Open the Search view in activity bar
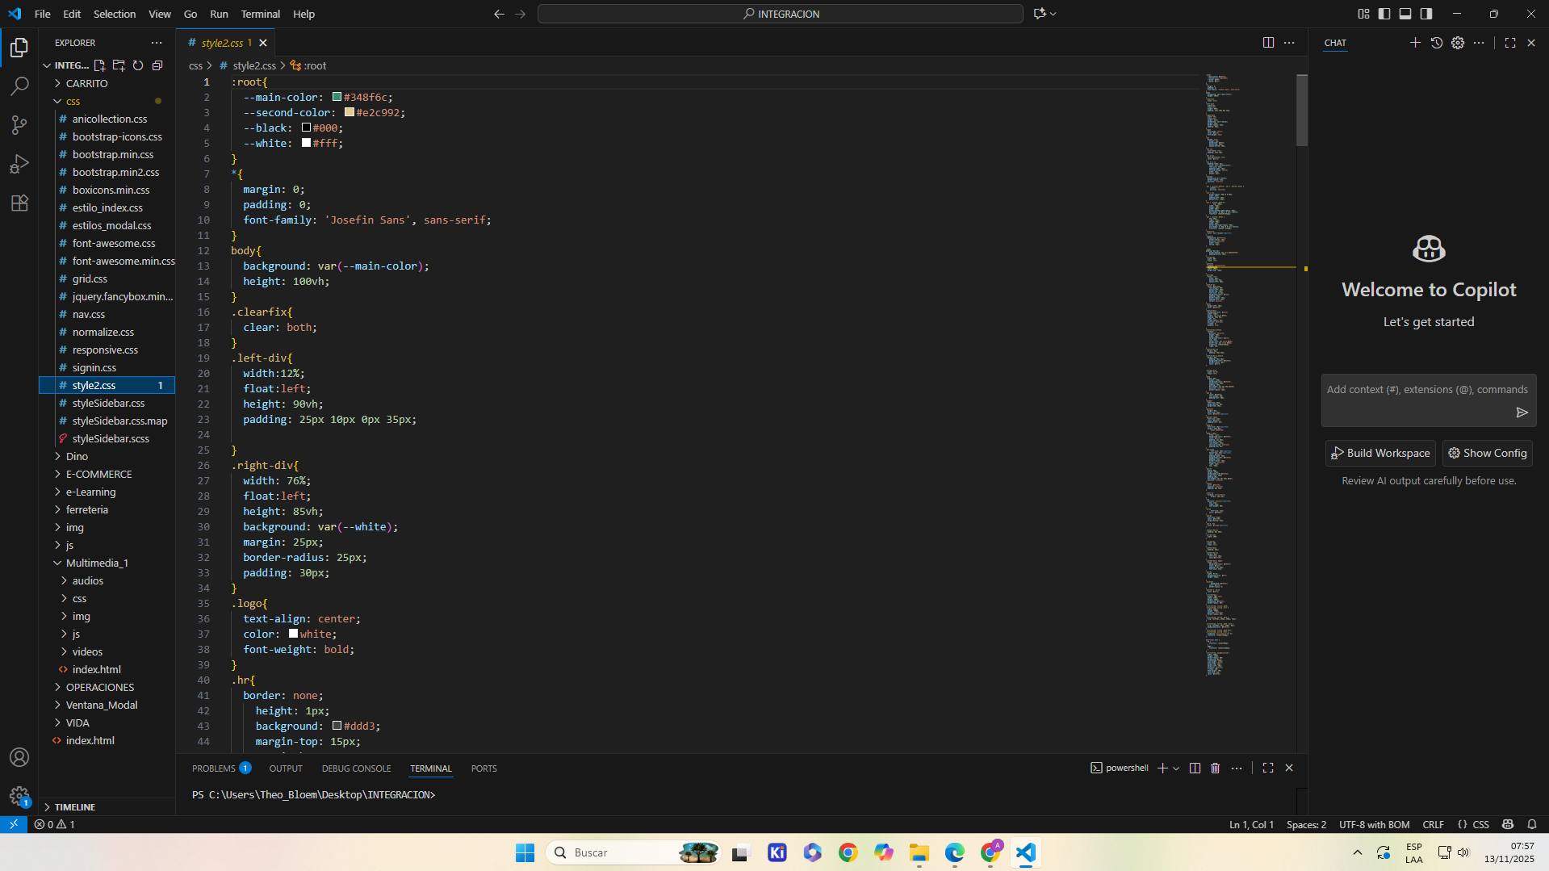This screenshot has width=1549, height=871. pyautogui.click(x=19, y=86)
